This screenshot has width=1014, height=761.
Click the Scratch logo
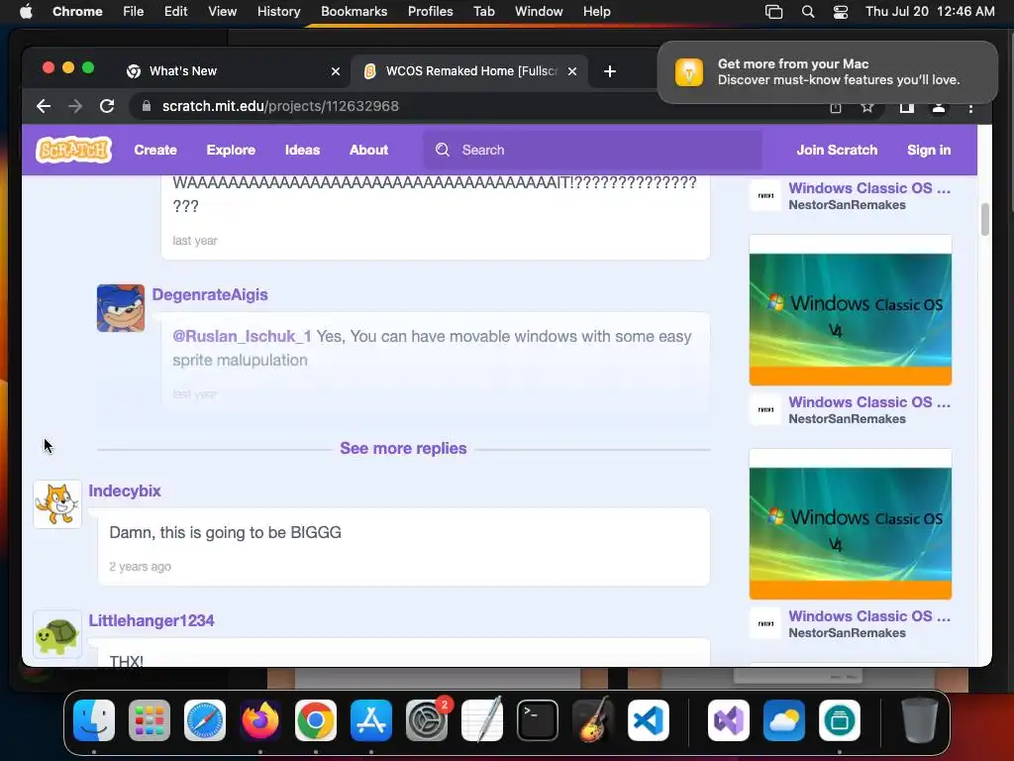[73, 150]
